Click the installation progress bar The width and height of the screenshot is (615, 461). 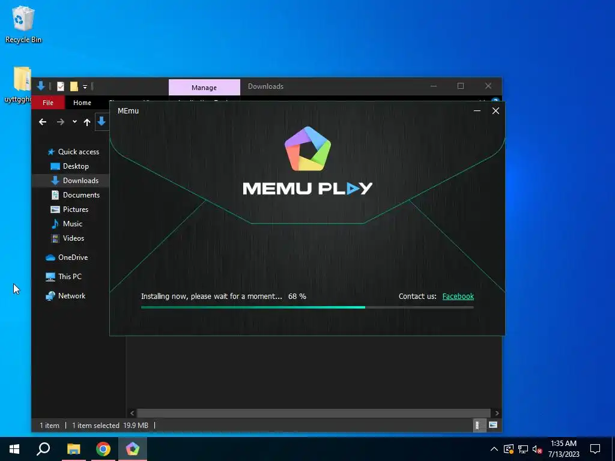(x=307, y=307)
